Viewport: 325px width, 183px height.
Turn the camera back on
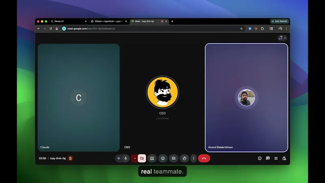[x=142, y=158]
